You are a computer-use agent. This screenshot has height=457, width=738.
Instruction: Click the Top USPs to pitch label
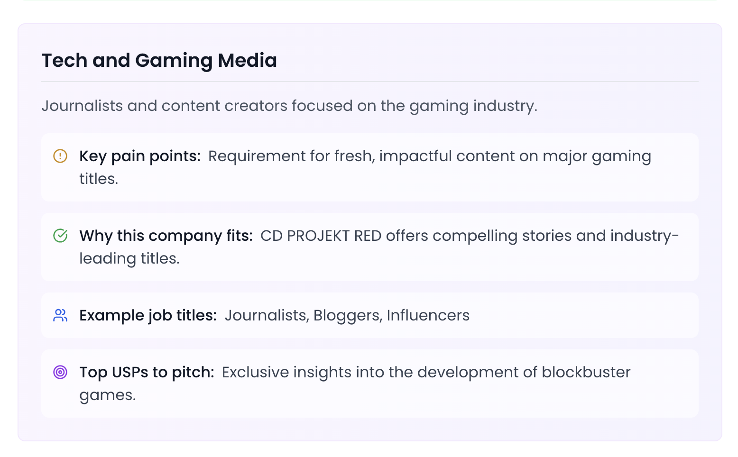click(147, 372)
